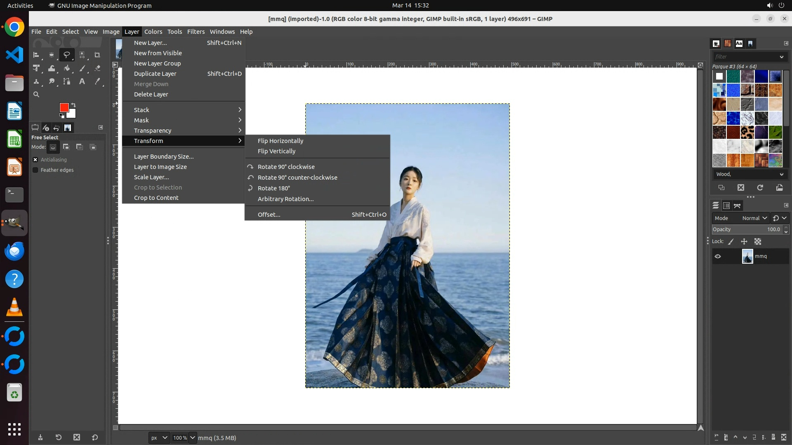Select the Color Picker eyedropper tool
792x445 pixels.
pyautogui.click(x=97, y=82)
